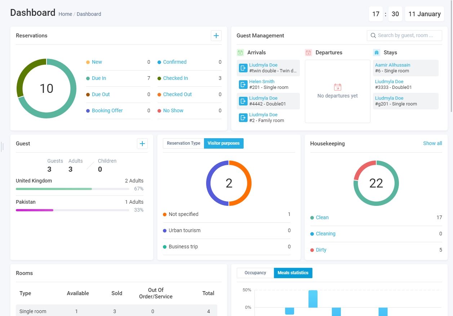Open Due In reservations link
Image resolution: width=453 pixels, height=316 pixels.
click(99, 78)
